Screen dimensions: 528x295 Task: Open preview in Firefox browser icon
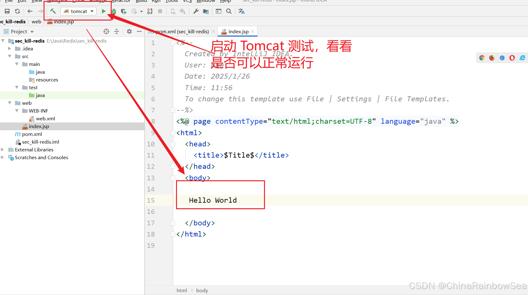[492, 58]
